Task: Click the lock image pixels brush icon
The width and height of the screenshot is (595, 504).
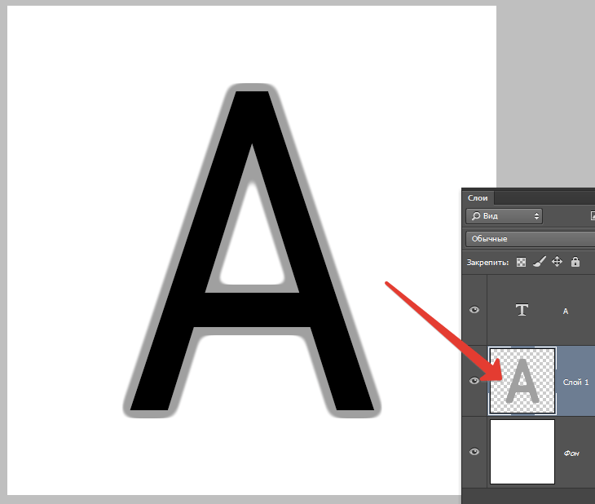Action: 540,262
